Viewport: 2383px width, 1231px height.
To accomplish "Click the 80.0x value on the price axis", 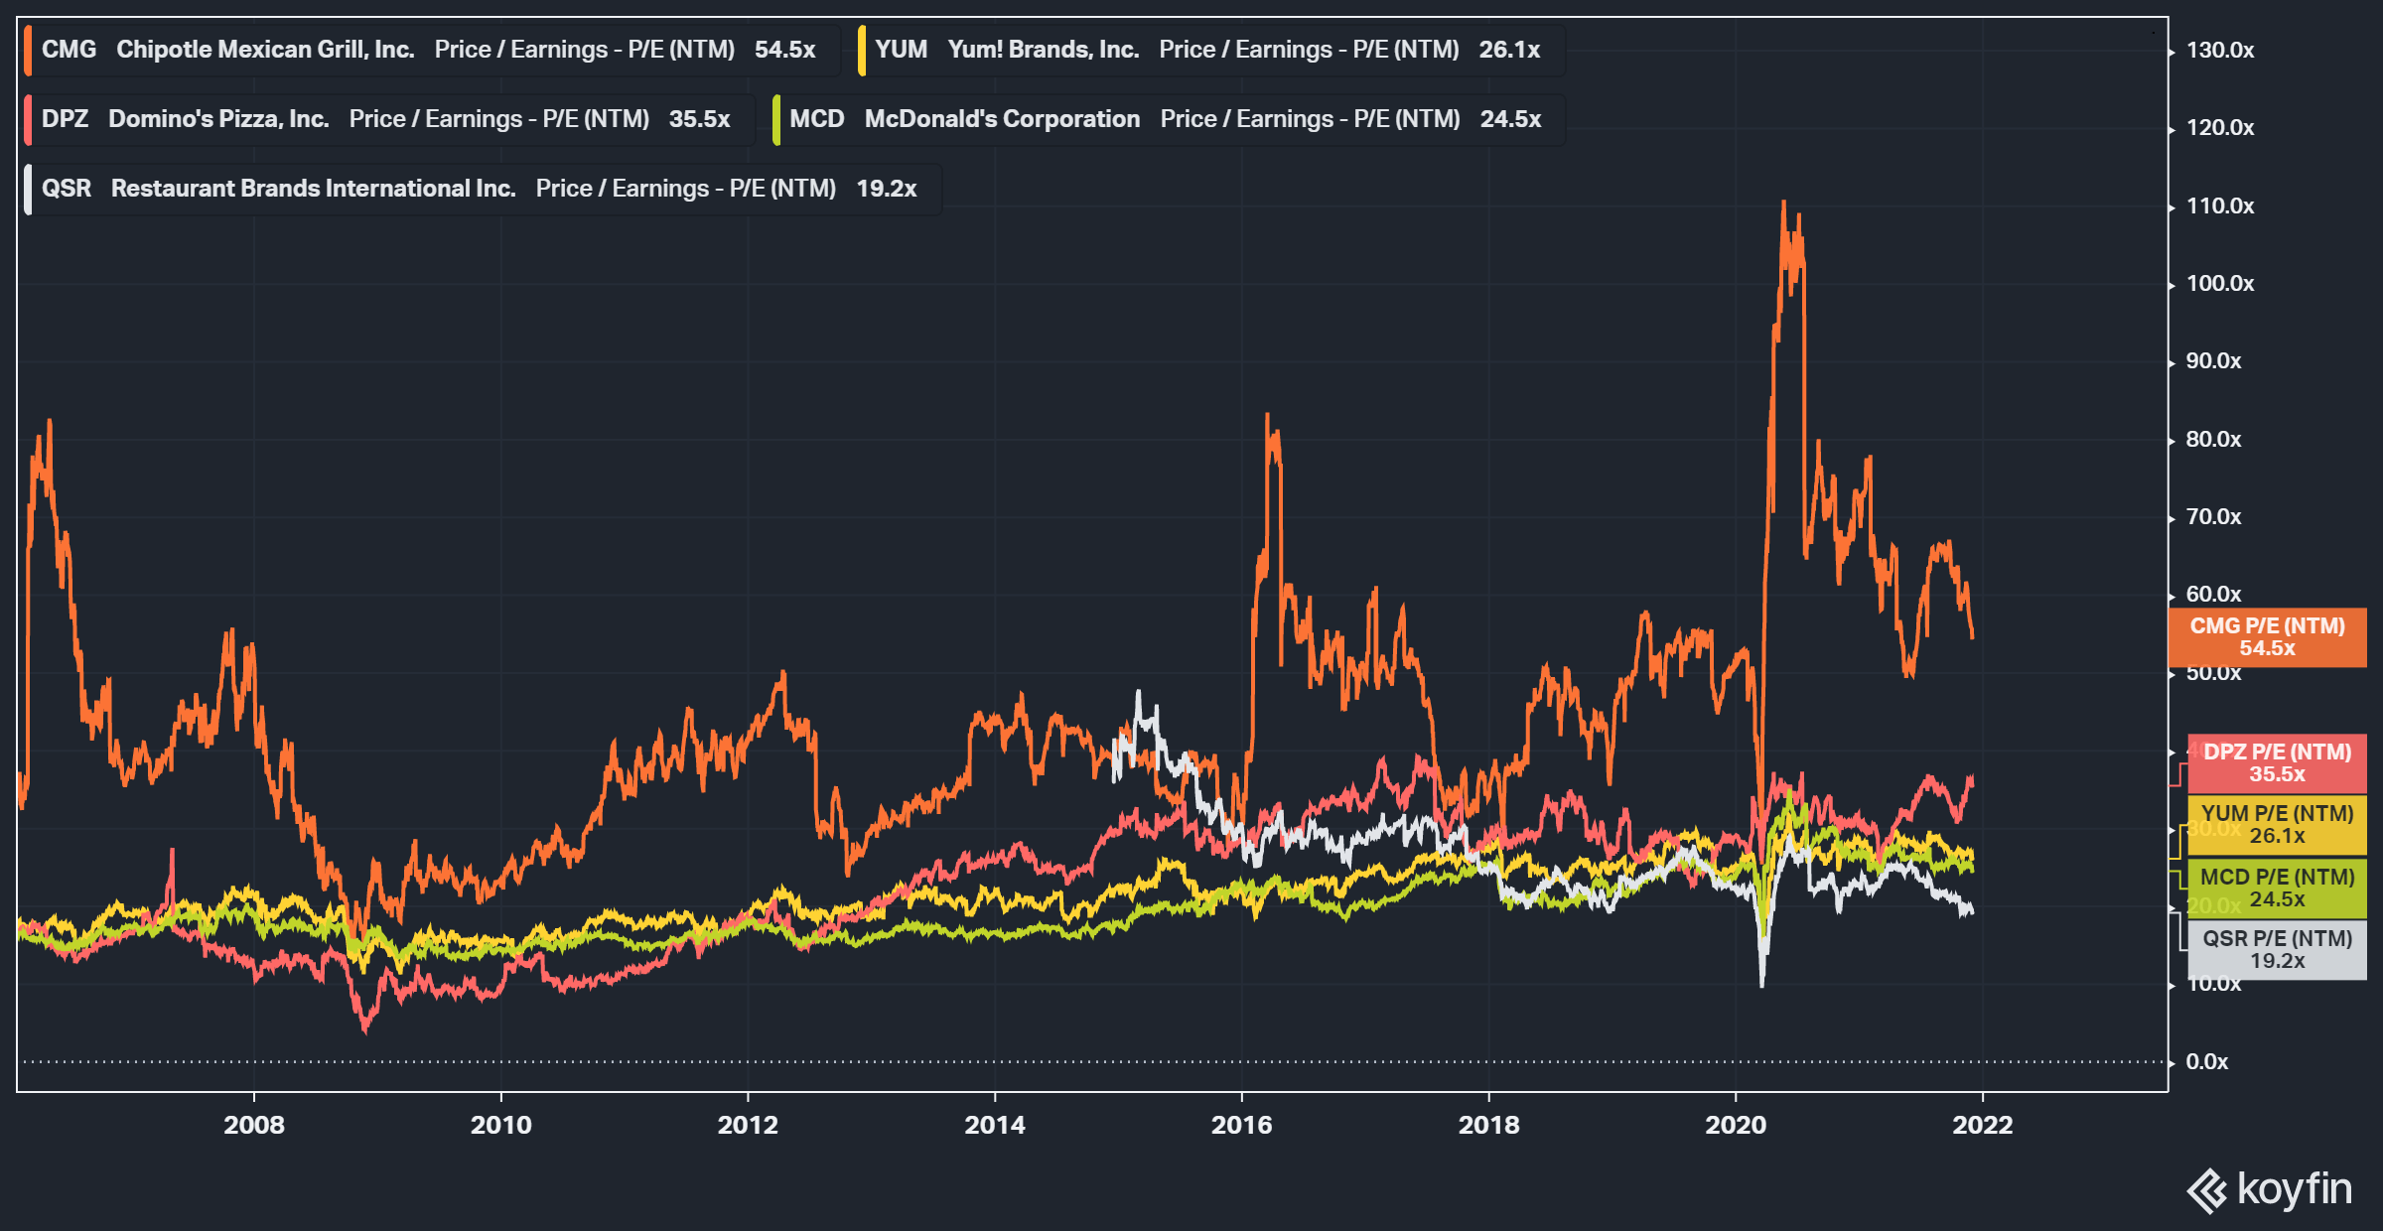I will (2214, 439).
